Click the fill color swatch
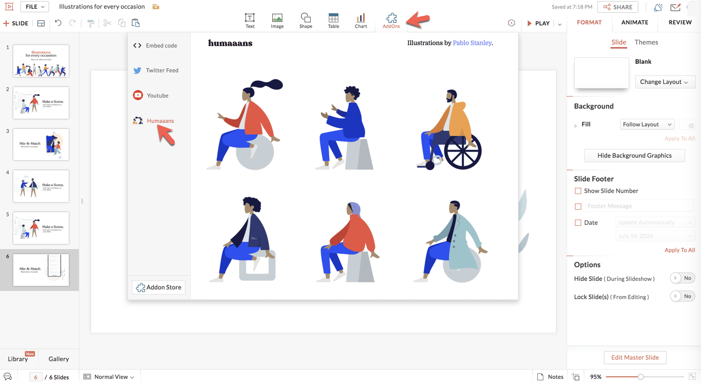The width and height of the screenshot is (701, 384). pos(687,124)
